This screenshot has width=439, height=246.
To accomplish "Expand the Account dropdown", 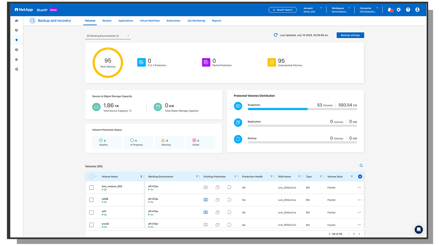I will 312,10.
